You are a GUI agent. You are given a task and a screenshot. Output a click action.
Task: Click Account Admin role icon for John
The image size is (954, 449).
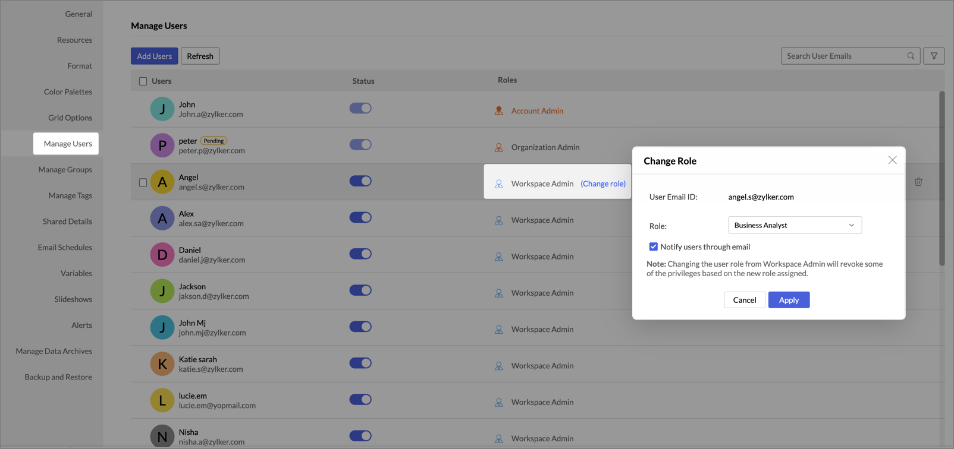499,110
